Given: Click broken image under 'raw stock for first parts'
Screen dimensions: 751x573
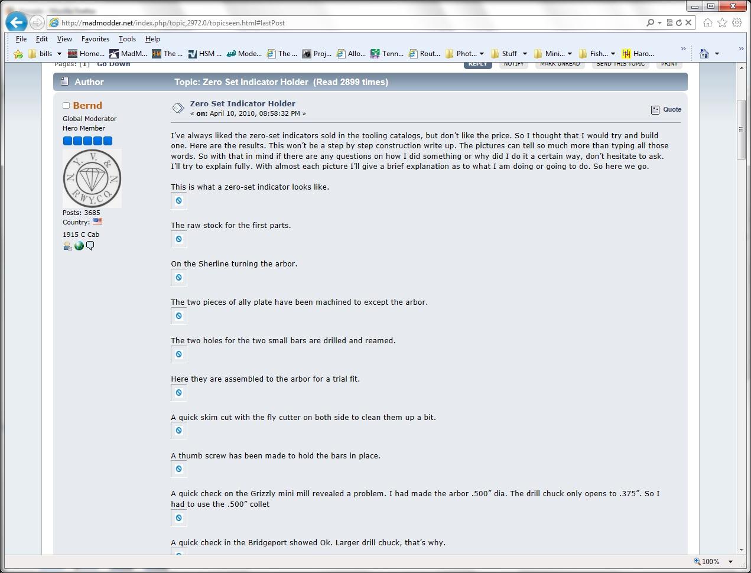Looking at the screenshot, I should pyautogui.click(x=179, y=239).
